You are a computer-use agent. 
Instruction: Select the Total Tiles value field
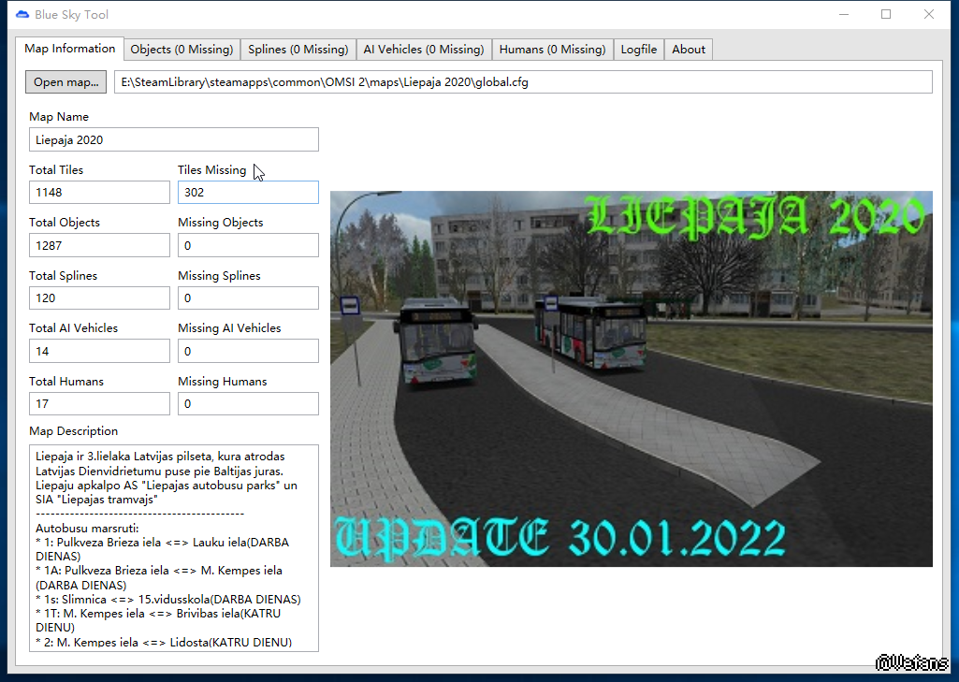99,193
